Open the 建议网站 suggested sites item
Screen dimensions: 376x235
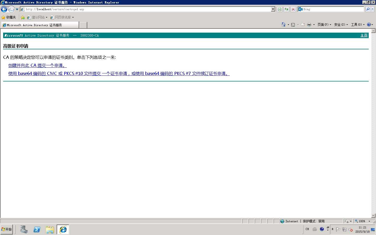[37, 17]
